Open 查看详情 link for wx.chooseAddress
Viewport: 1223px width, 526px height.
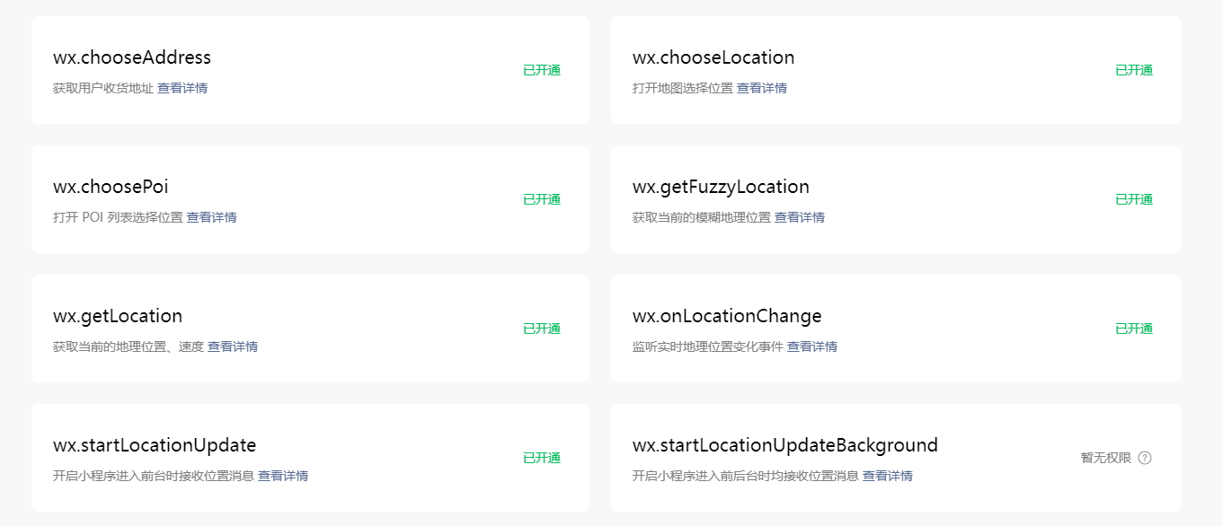coord(182,88)
